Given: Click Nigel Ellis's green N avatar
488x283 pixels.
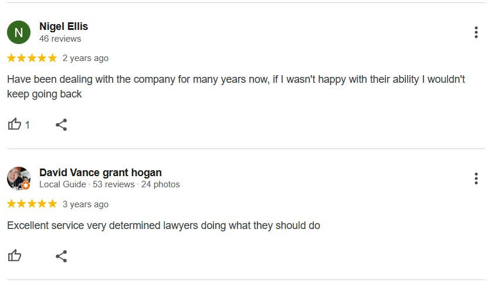Looking at the screenshot, I should tap(19, 32).
